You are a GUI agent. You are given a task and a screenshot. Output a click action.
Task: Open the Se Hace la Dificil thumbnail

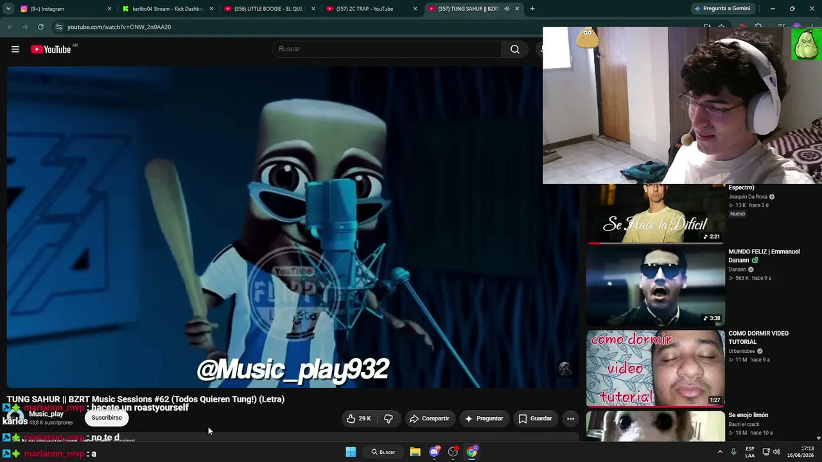coord(655,214)
